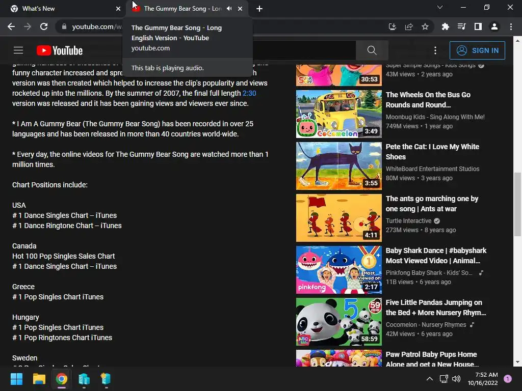Go back with the browser back arrow

[x=11, y=26]
